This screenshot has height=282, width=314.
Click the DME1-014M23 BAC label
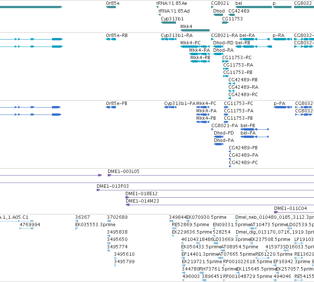[x=142, y=201]
